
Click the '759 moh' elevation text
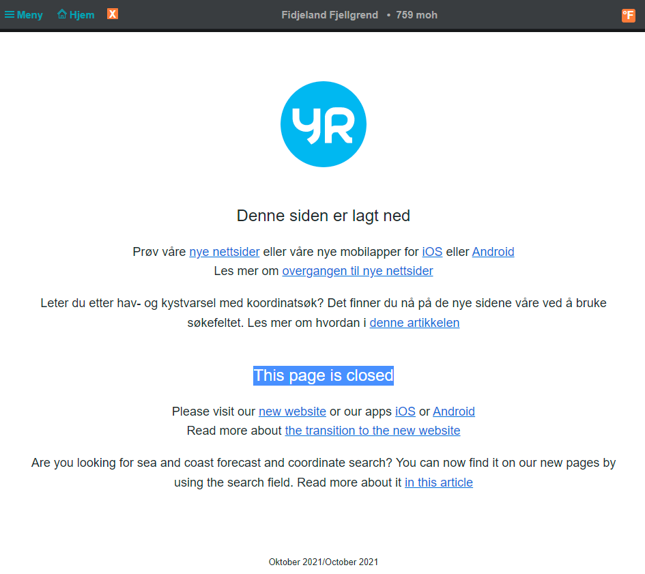click(x=416, y=15)
